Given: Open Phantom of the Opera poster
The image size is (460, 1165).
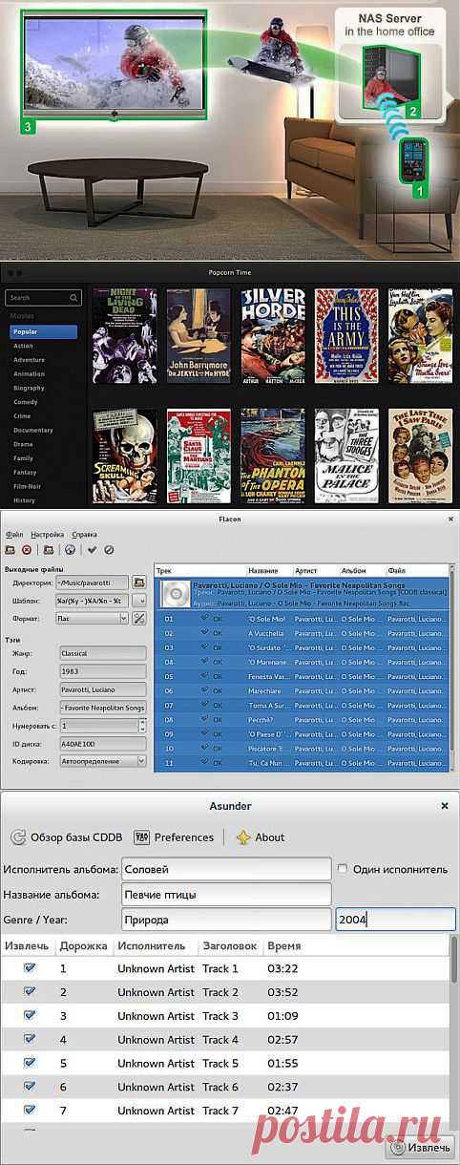Looking at the screenshot, I should pyautogui.click(x=273, y=456).
